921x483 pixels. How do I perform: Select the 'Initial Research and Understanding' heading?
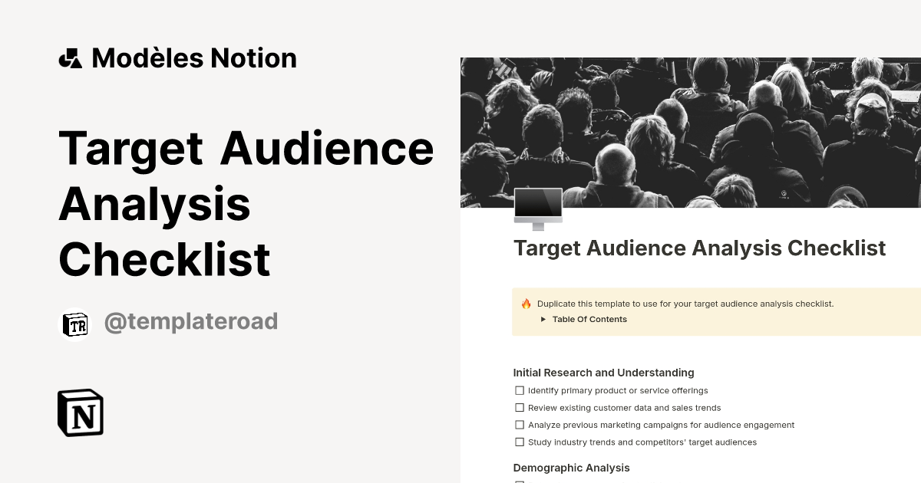pos(603,373)
